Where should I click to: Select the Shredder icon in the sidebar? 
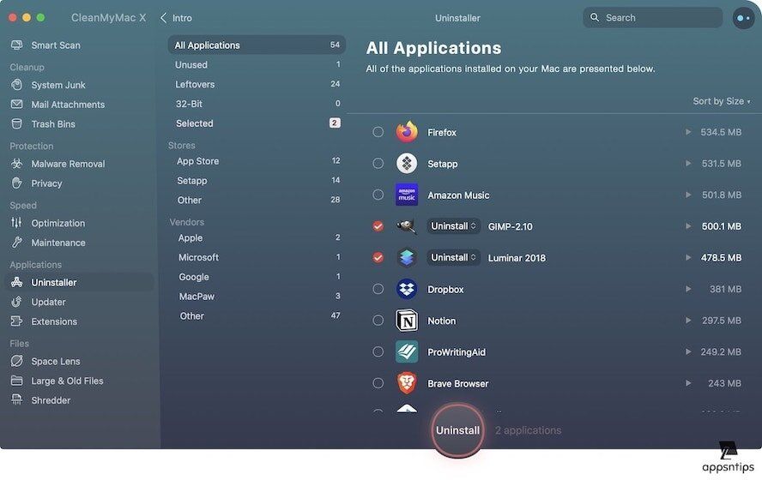click(x=16, y=400)
